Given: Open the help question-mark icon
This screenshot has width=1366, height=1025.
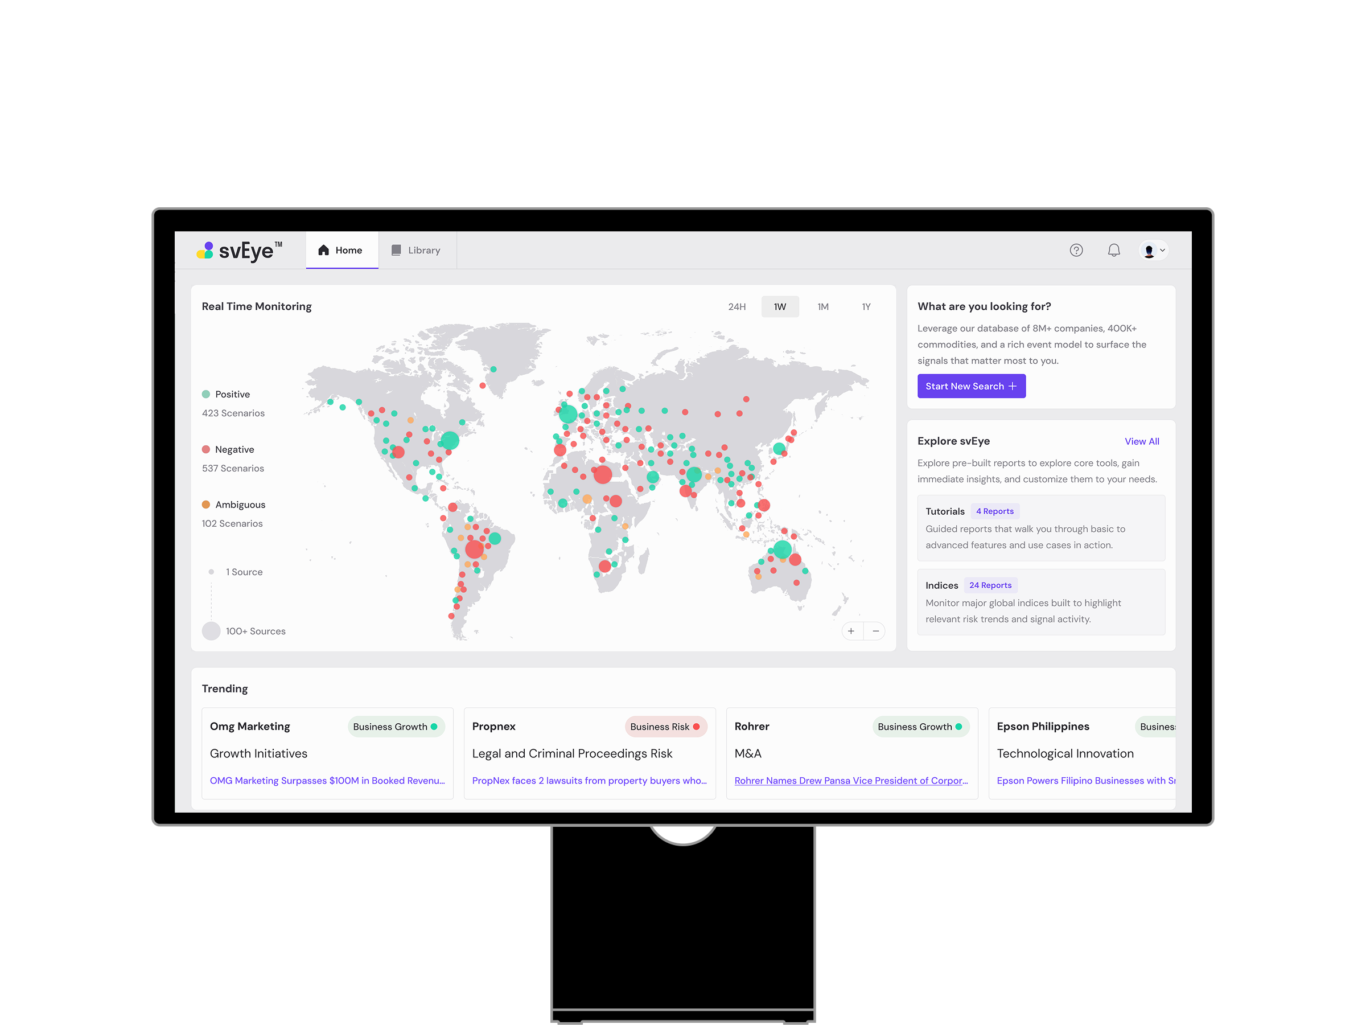Looking at the screenshot, I should tap(1076, 250).
